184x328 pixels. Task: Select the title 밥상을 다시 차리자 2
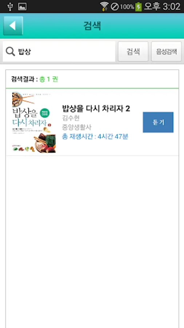96,108
